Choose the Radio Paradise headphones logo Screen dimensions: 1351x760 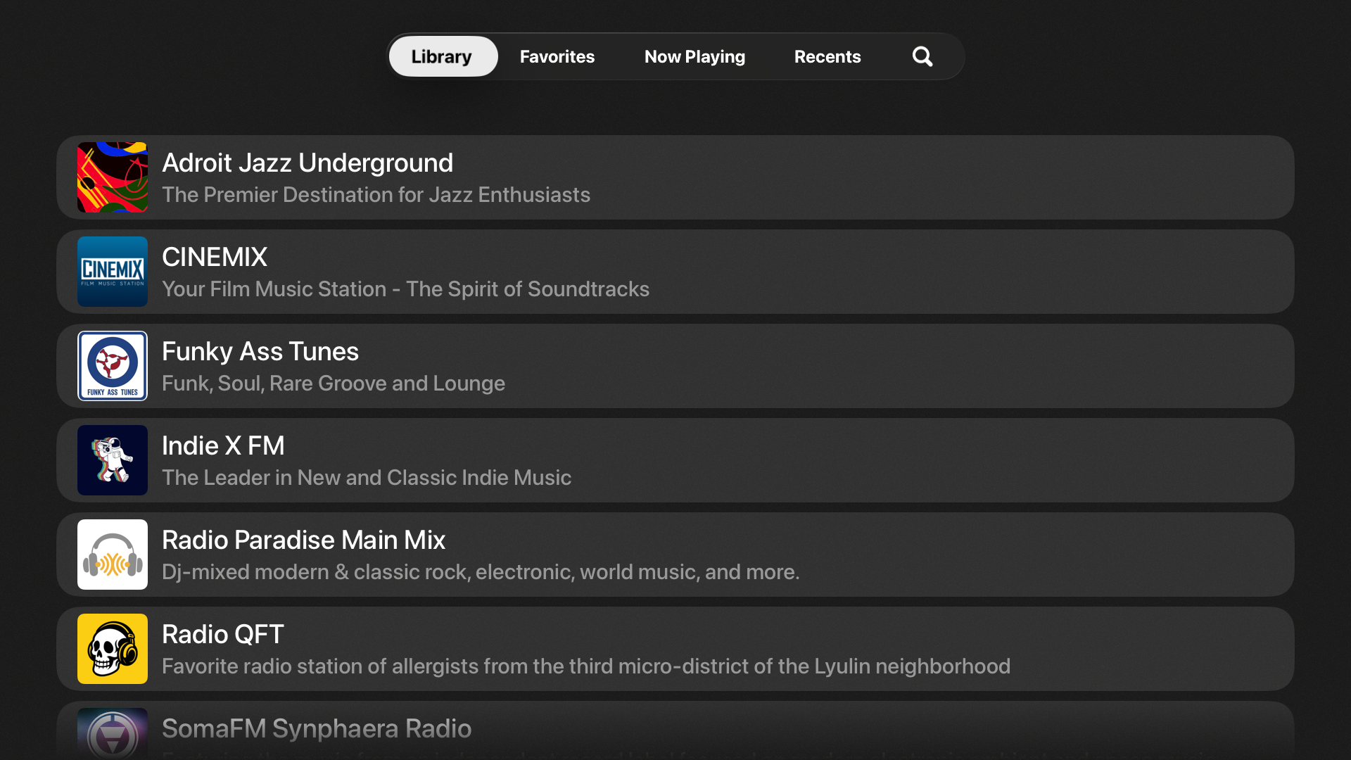point(113,555)
